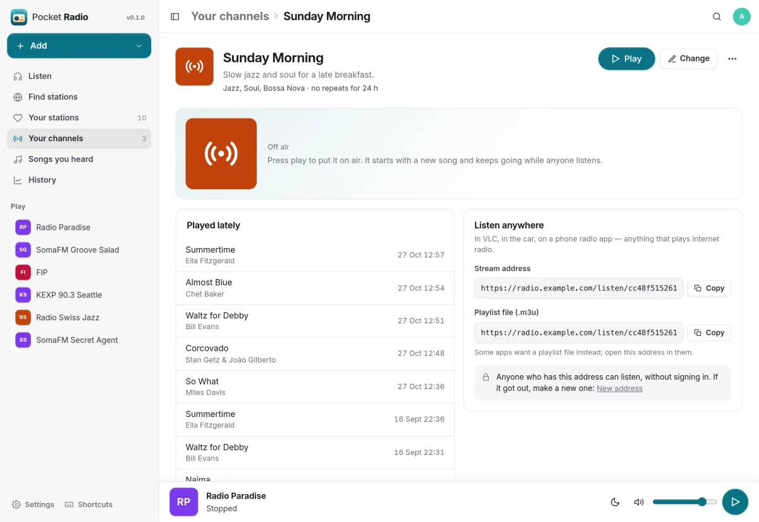The height and width of the screenshot is (522, 759).
Task: Expand the Add dropdown button
Action: pos(79,46)
